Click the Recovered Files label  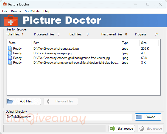point(112,34)
